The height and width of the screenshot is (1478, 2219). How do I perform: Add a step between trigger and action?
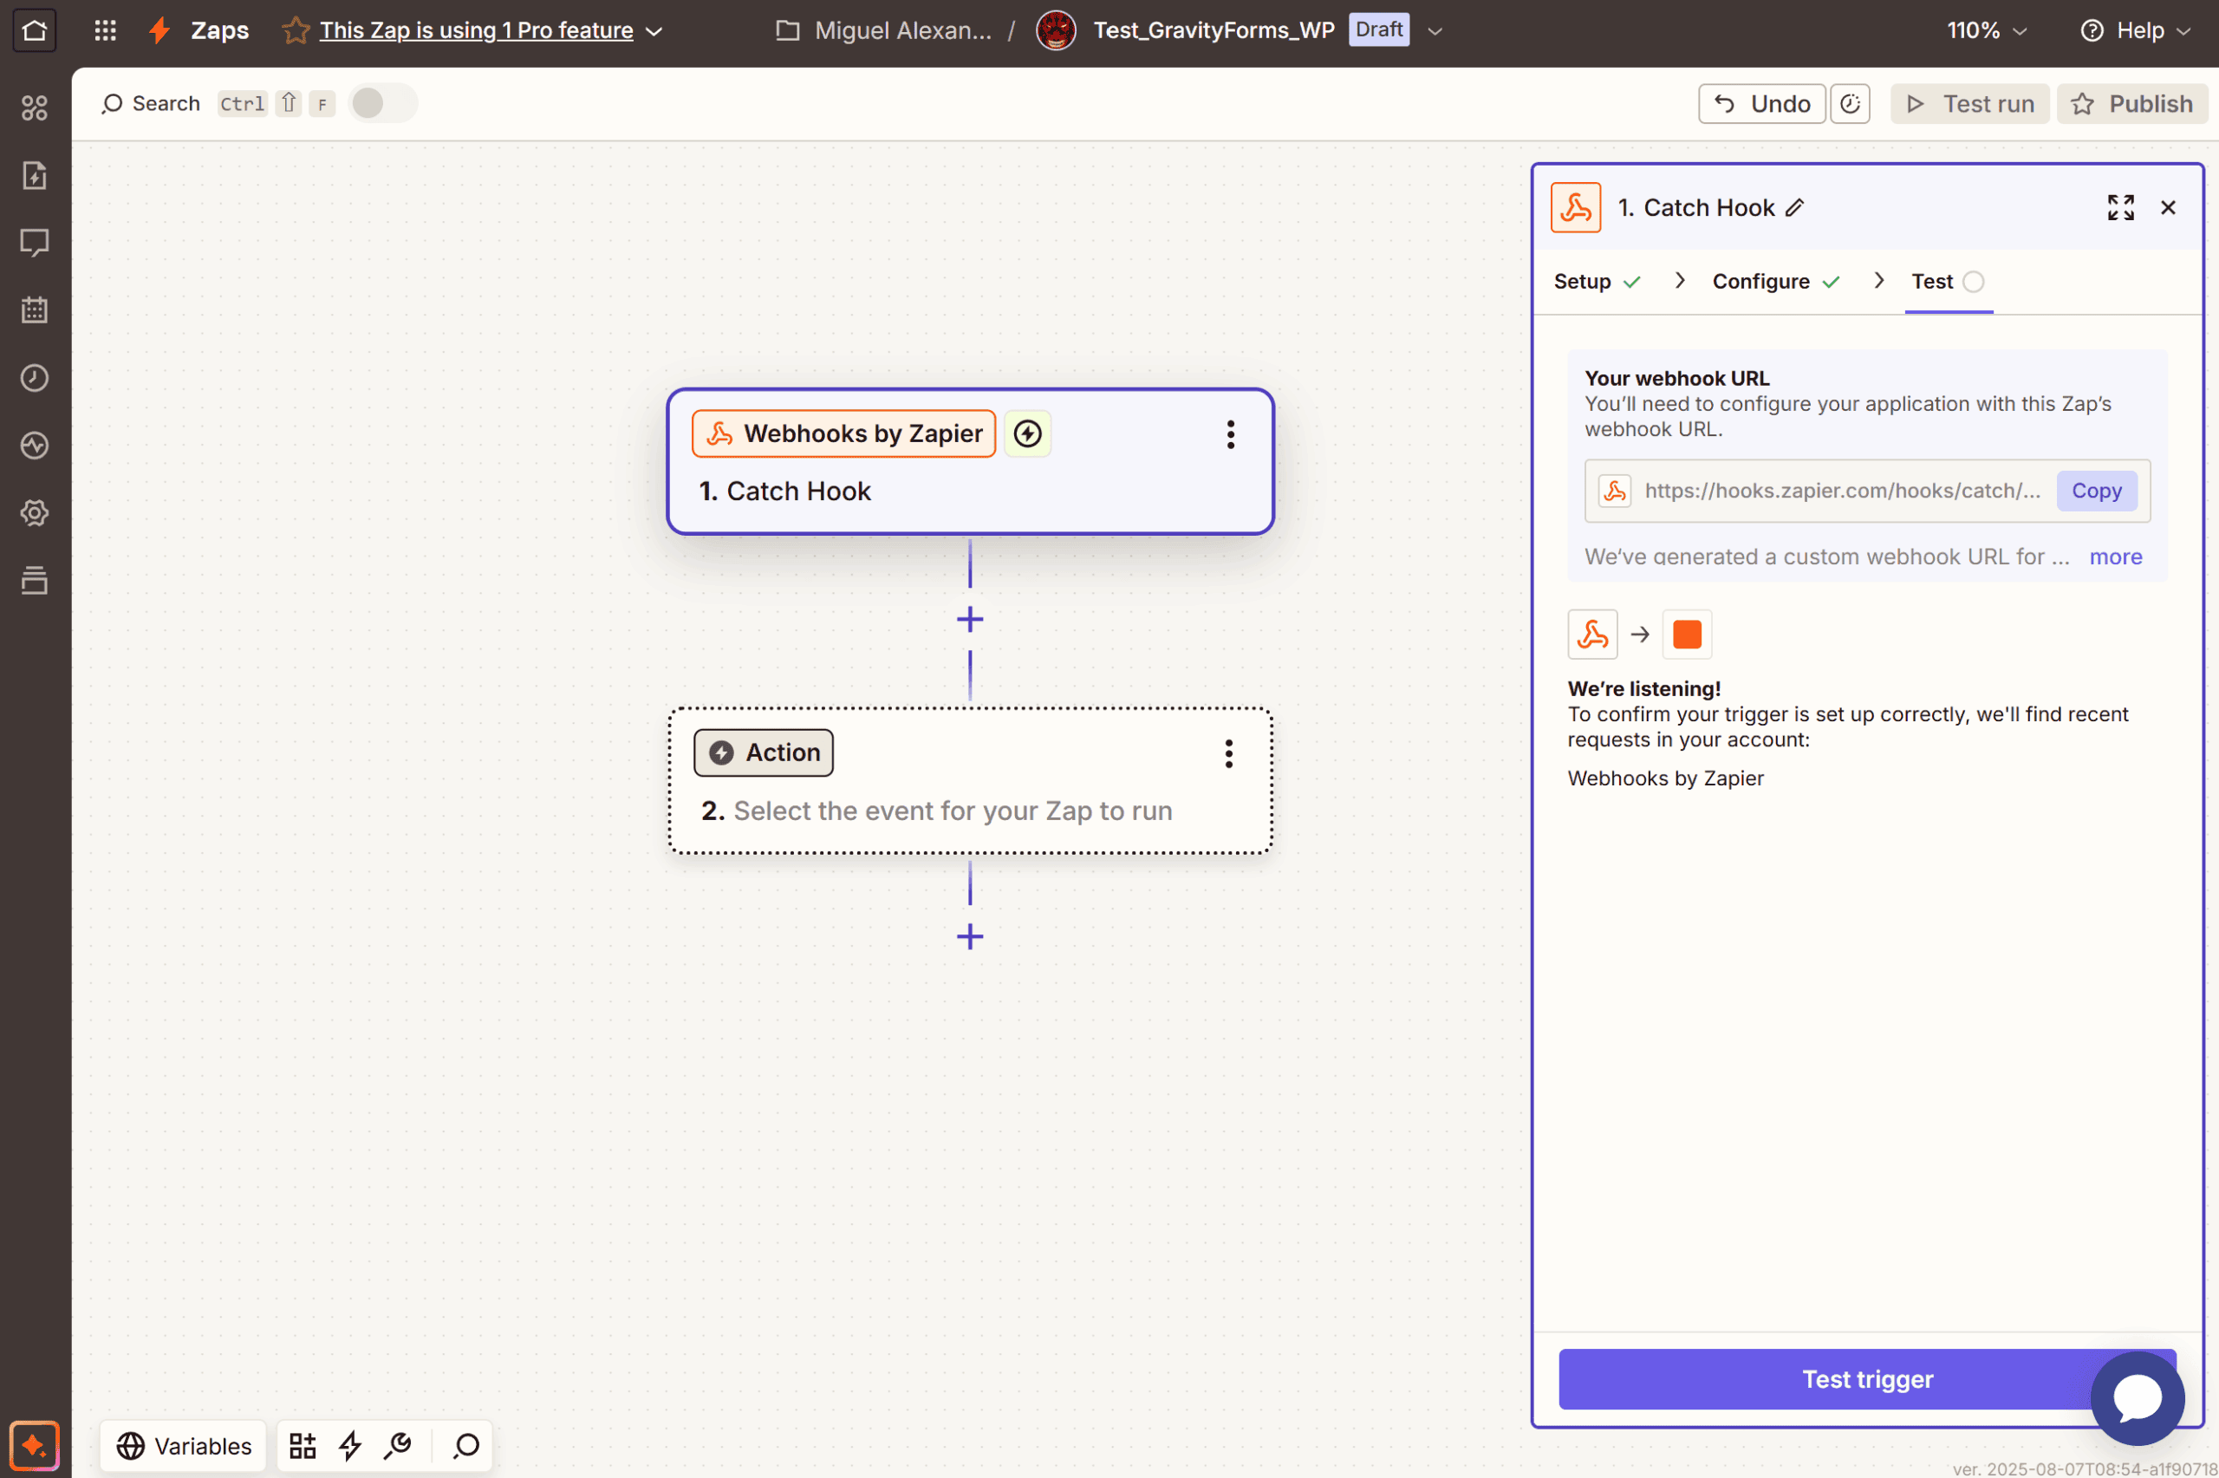(970, 619)
